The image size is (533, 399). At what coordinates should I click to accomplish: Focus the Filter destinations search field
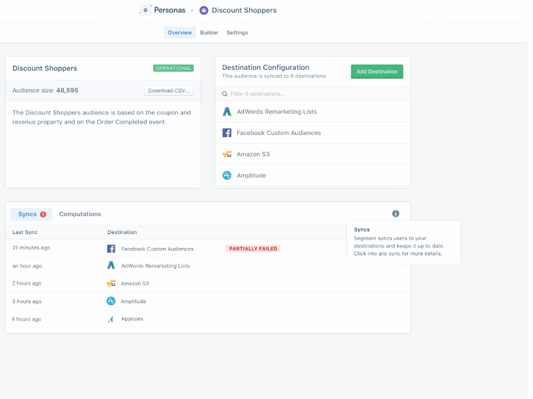click(313, 94)
